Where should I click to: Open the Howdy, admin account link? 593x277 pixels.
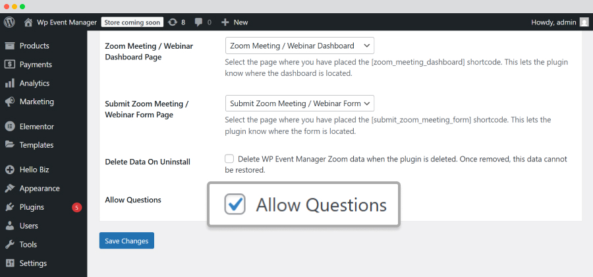click(x=553, y=22)
